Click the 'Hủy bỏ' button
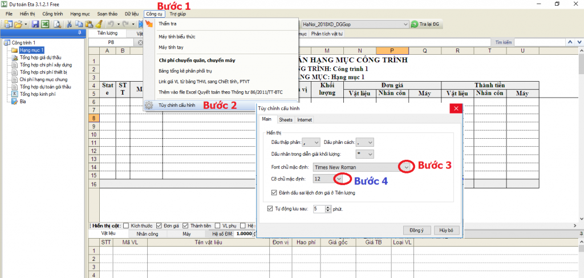The height and width of the screenshot is (278, 584). (446, 229)
